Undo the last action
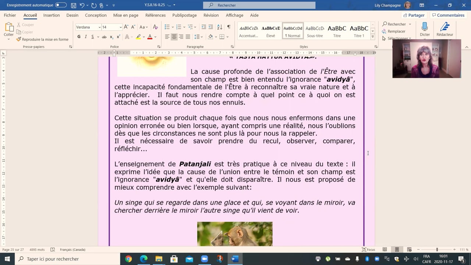Viewport: 471px width, 265px height. pos(82,5)
